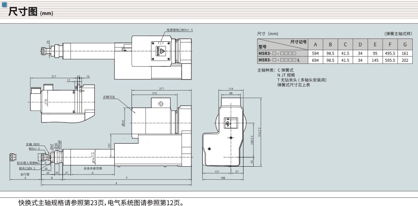This screenshot has height=206, width=418.
Task: Click the M25x1.5 thread label
Action: click(x=34, y=148)
